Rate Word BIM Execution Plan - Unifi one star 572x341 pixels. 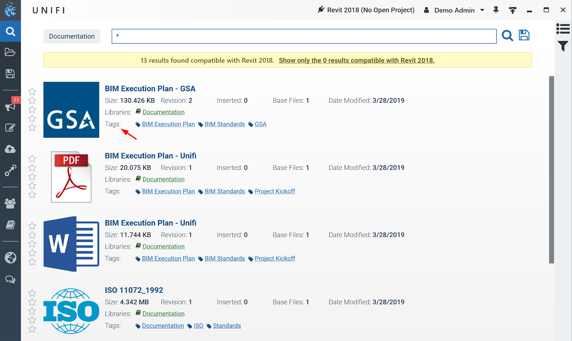(32, 226)
